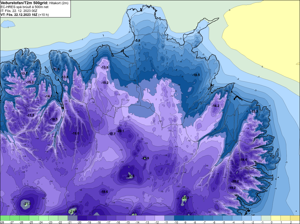
Task: Click the 1 label on the legend scale
Action: (x=281, y=222)
